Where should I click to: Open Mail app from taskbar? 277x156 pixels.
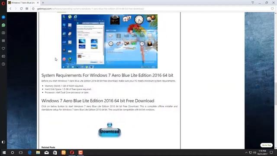[x=46, y=153]
